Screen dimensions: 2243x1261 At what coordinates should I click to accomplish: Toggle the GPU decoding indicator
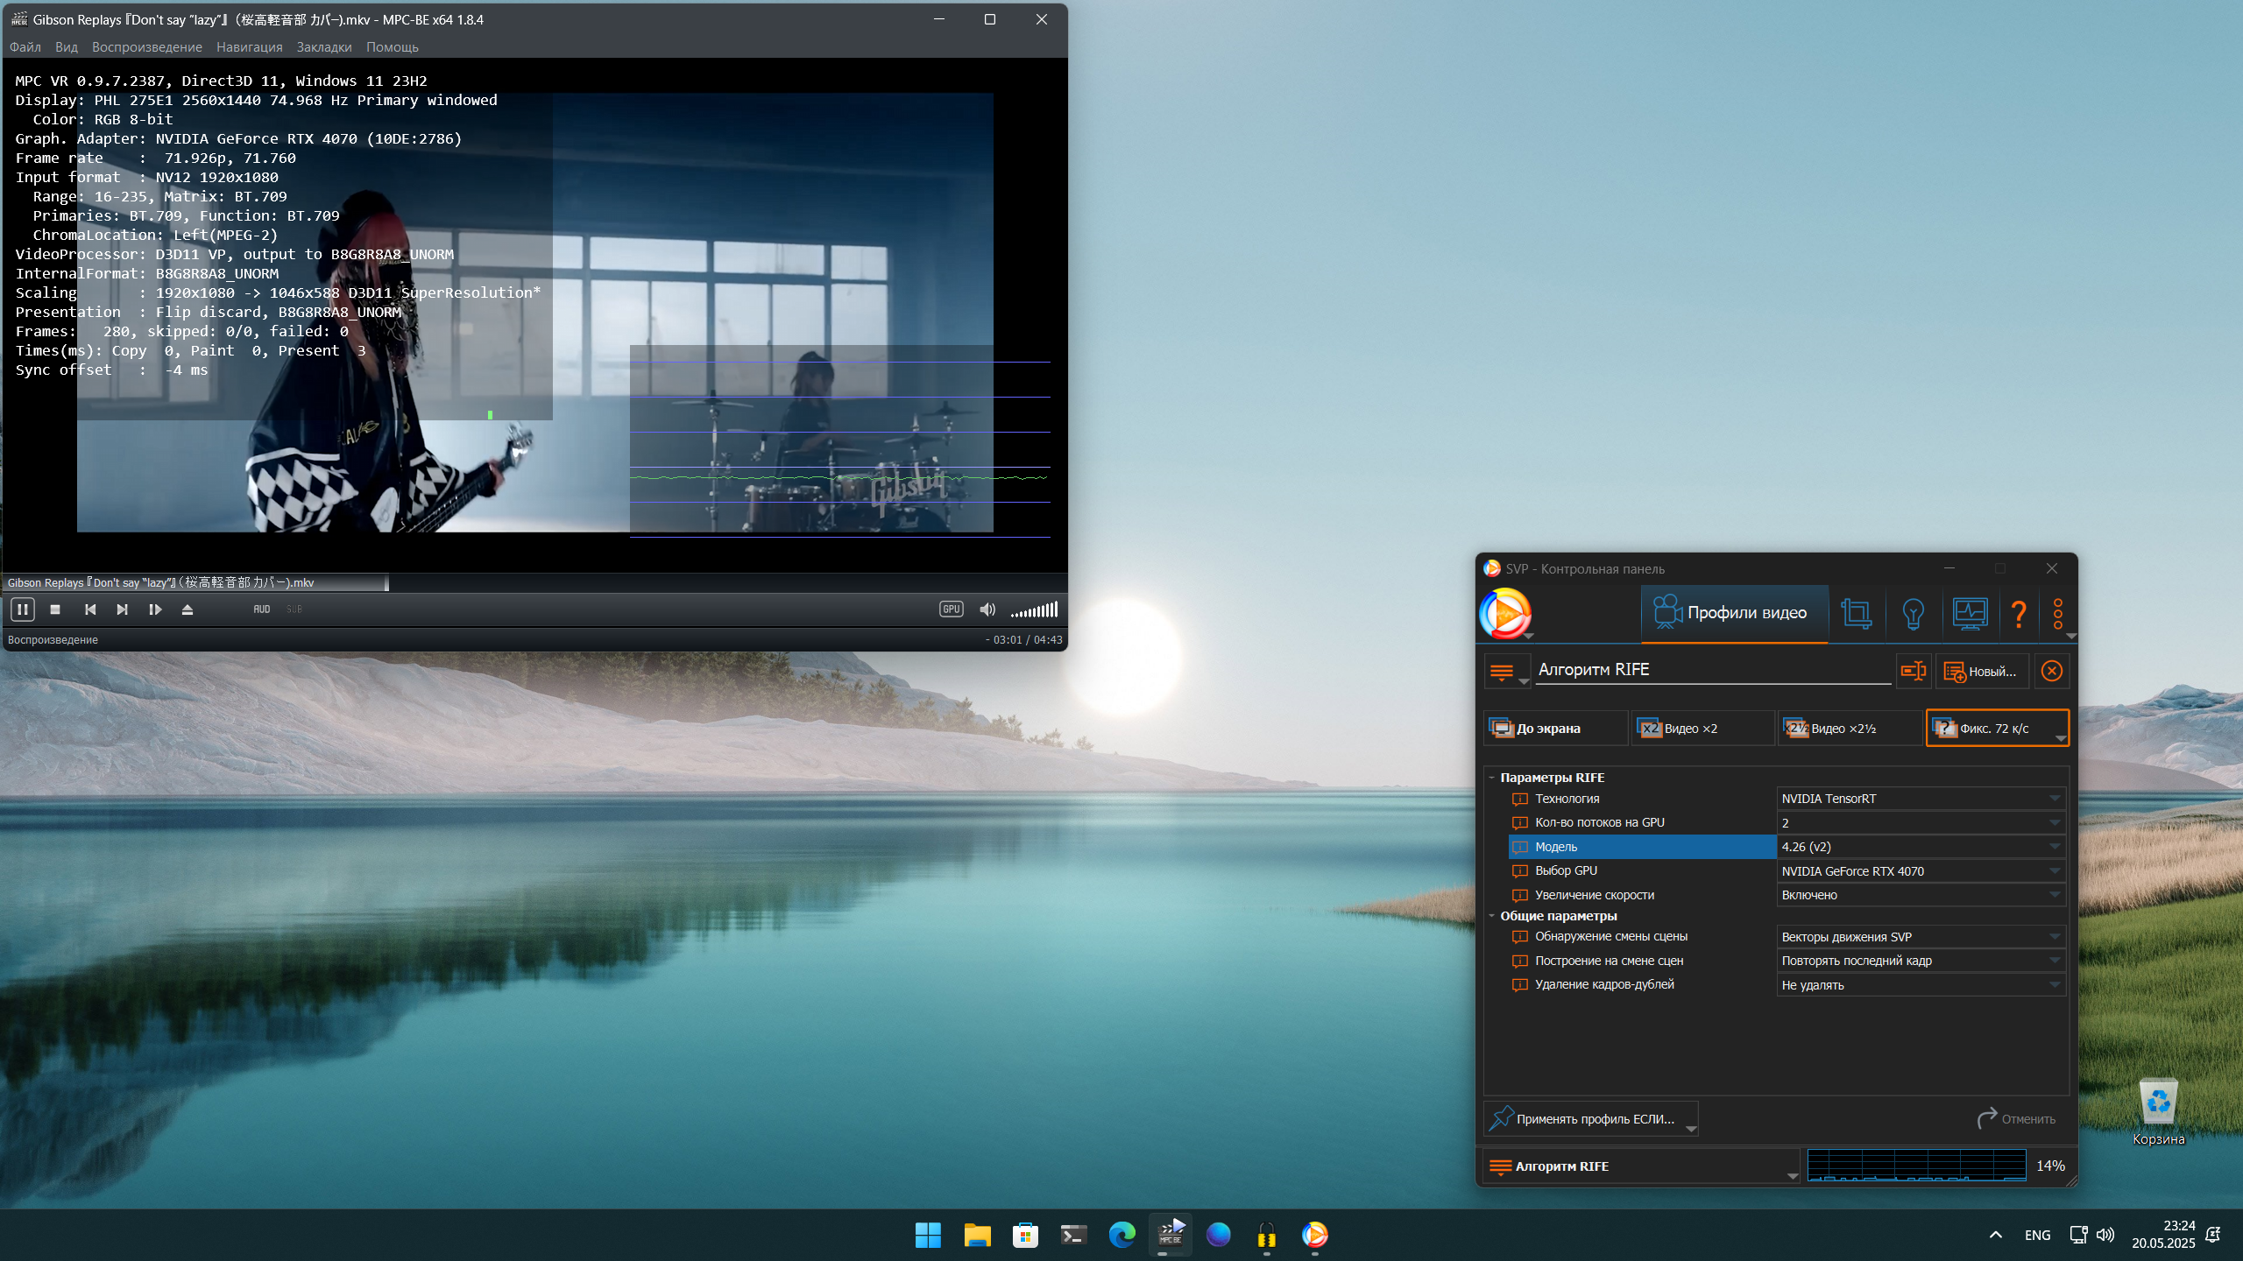pyautogui.click(x=951, y=609)
